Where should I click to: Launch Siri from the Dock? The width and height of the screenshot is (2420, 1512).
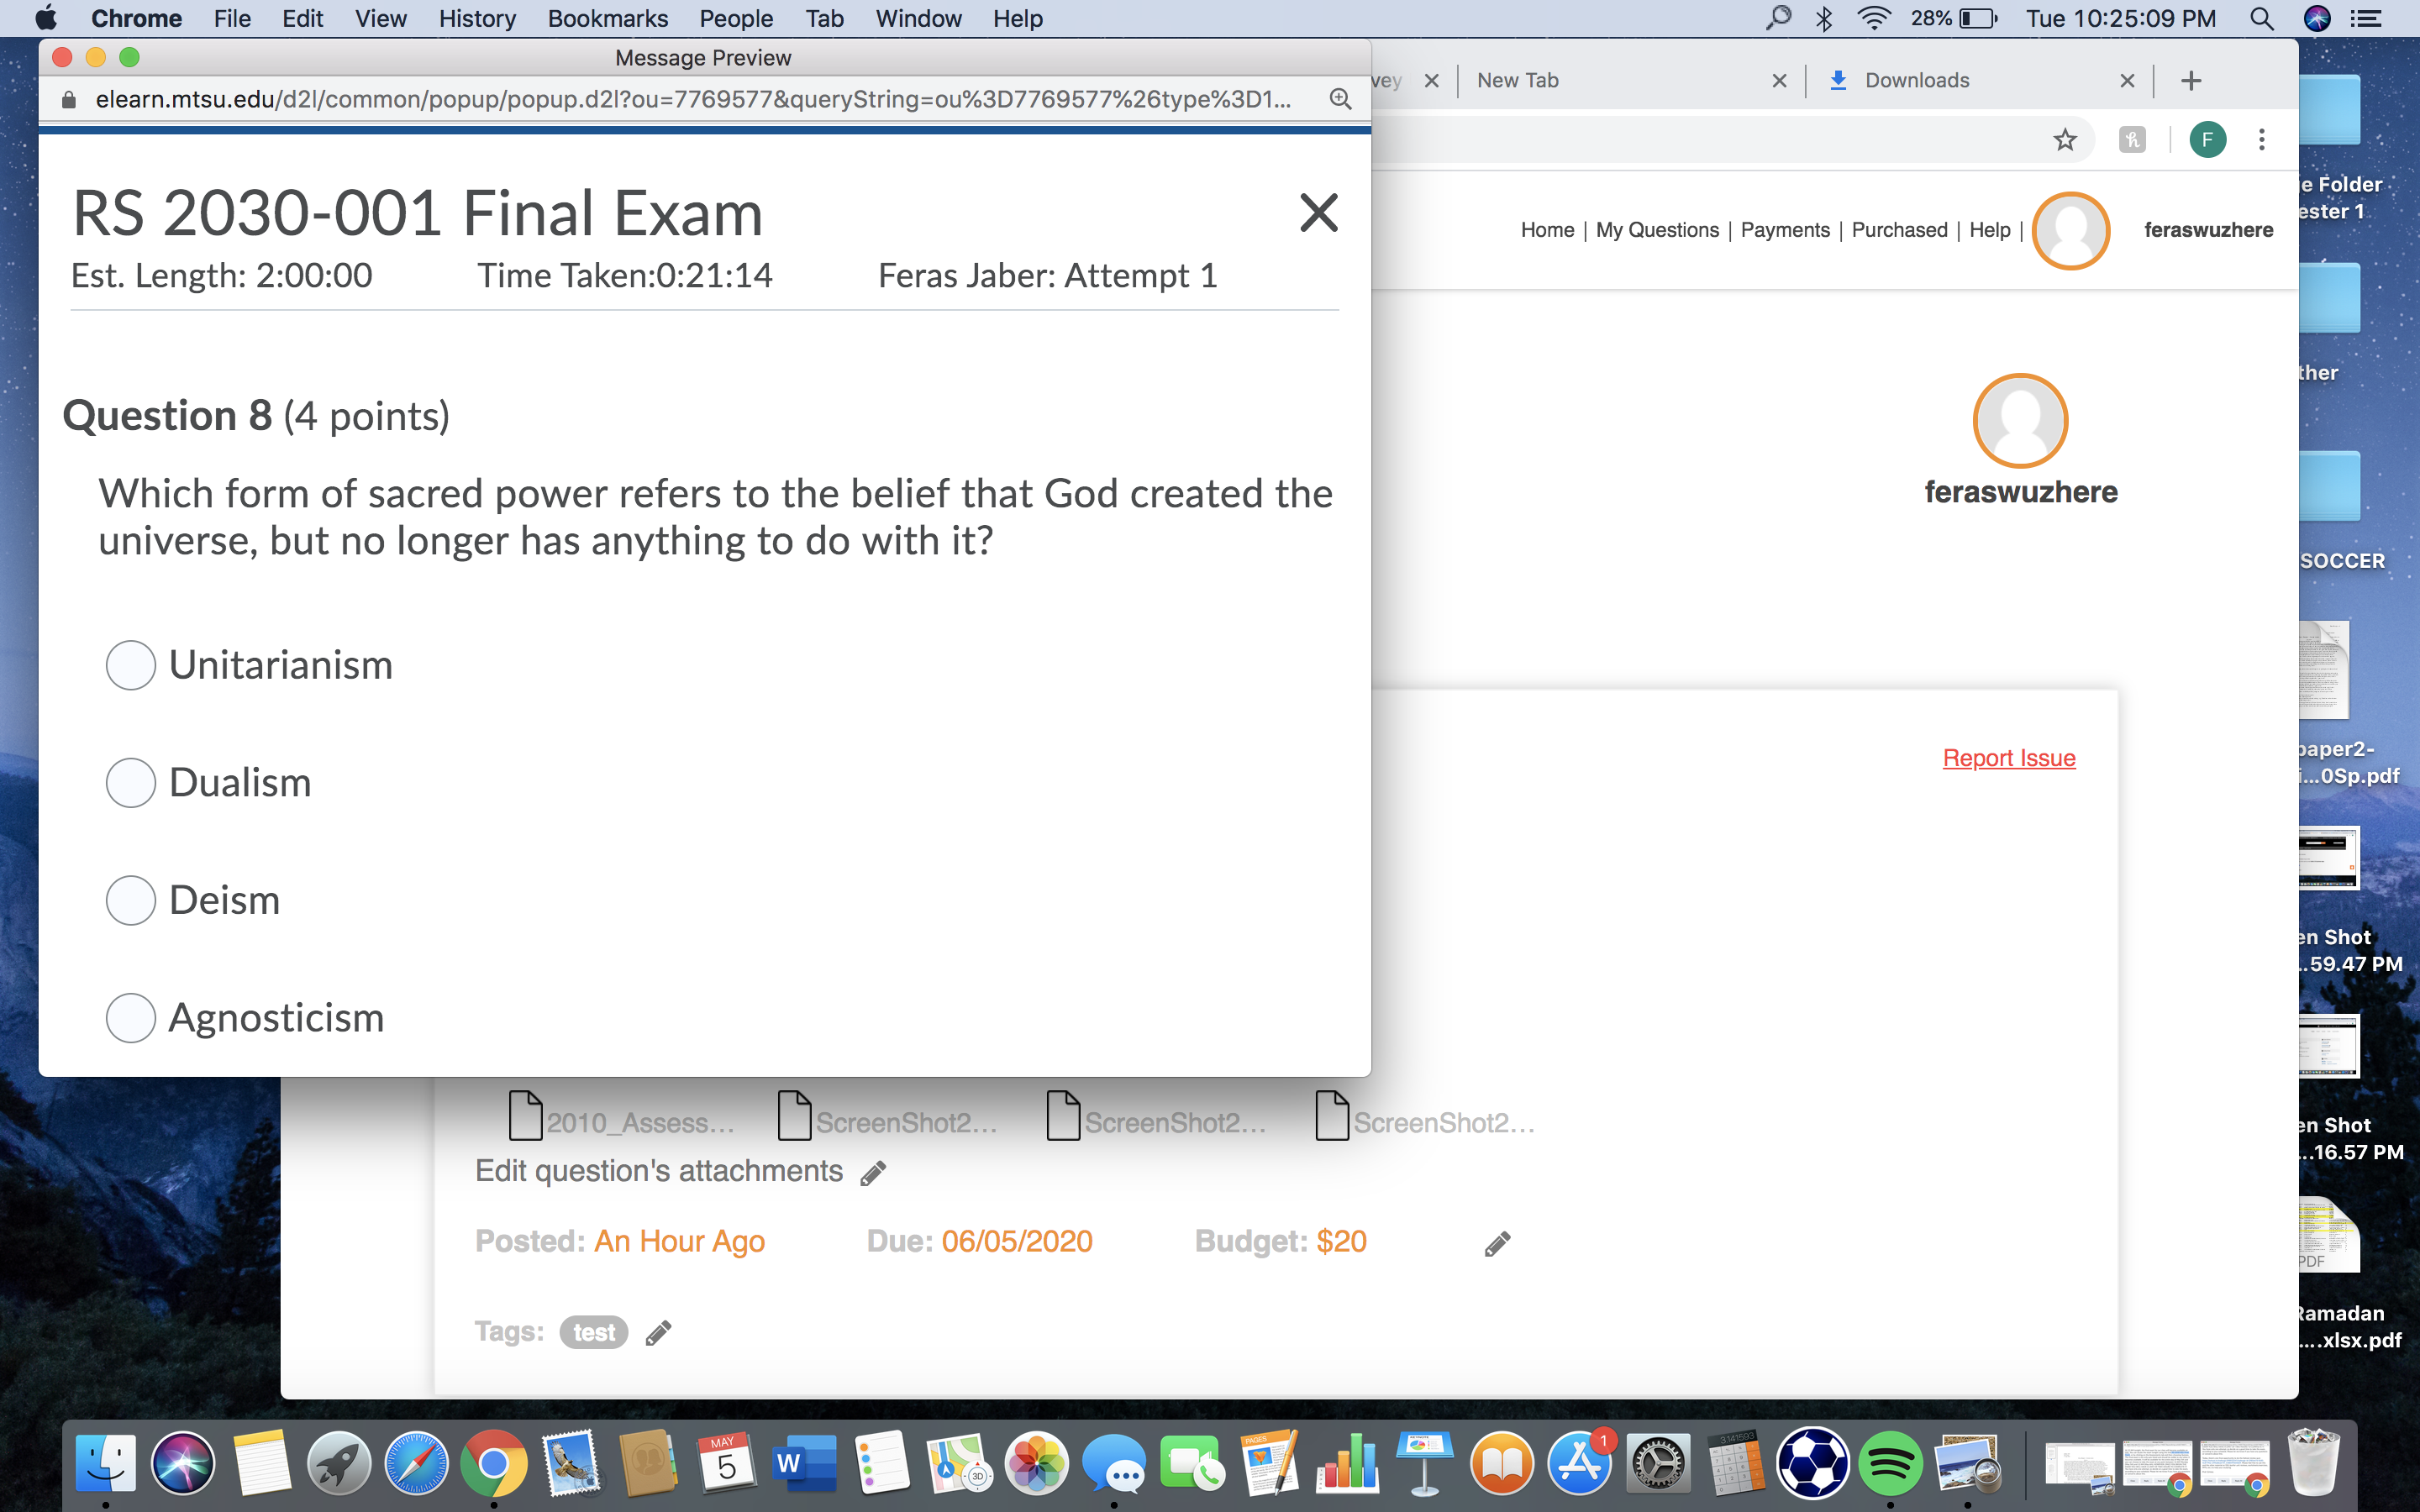pos(183,1464)
